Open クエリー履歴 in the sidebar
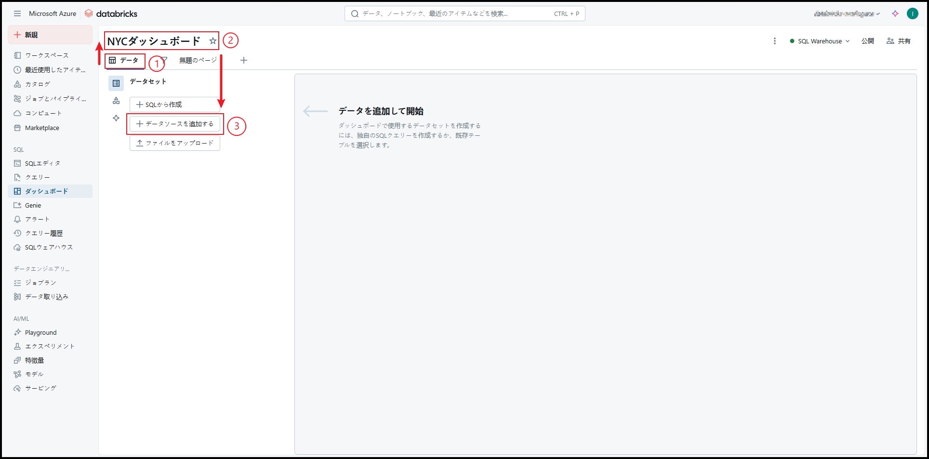 [50, 233]
